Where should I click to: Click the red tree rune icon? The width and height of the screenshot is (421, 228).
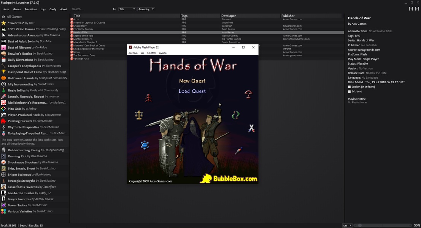[148, 98]
